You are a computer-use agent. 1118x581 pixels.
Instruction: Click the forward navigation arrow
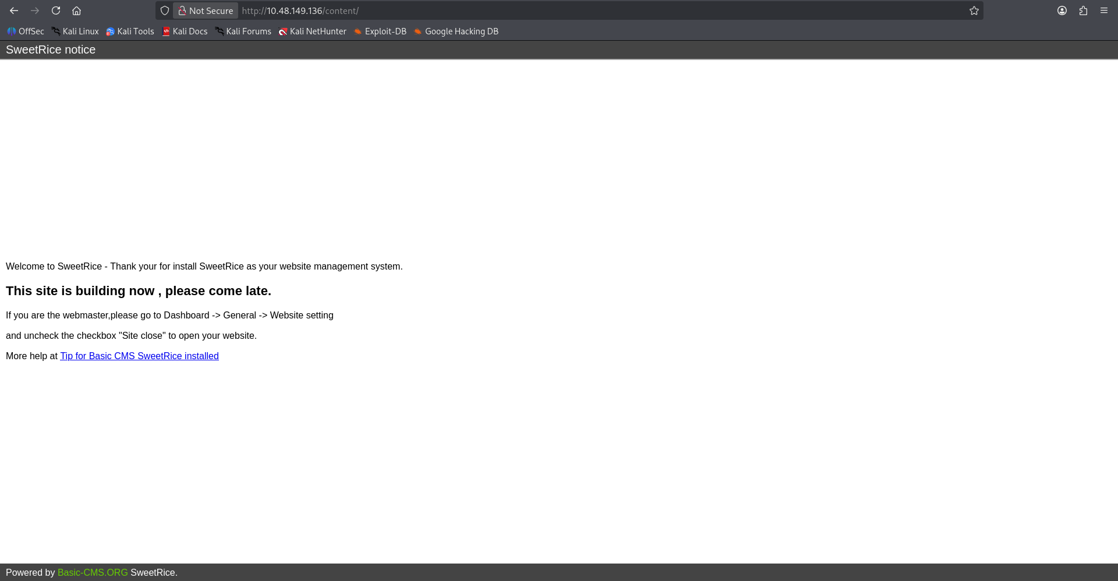[35, 10]
